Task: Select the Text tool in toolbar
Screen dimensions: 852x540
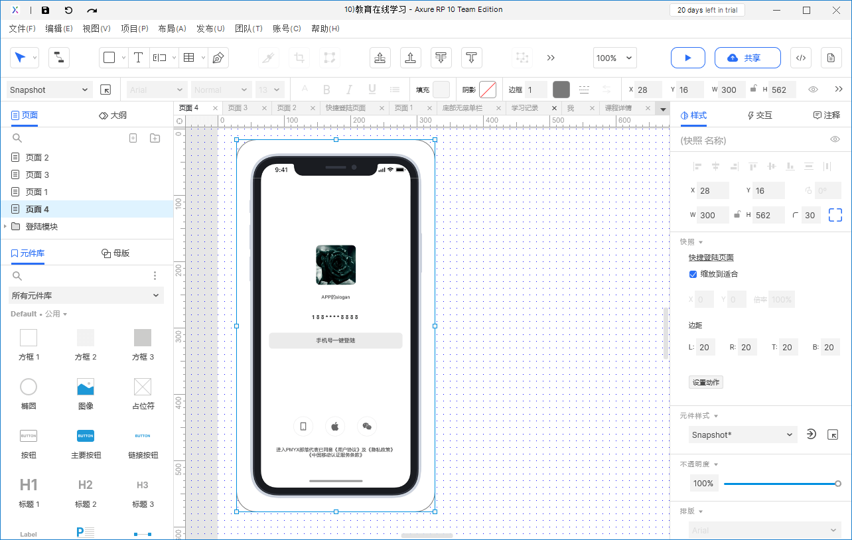Action: click(138, 58)
